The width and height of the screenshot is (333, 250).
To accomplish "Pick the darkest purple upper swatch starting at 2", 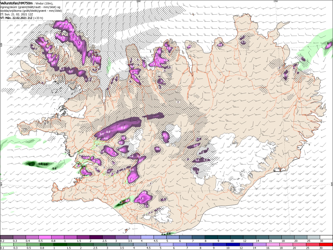I will tap(96, 237).
